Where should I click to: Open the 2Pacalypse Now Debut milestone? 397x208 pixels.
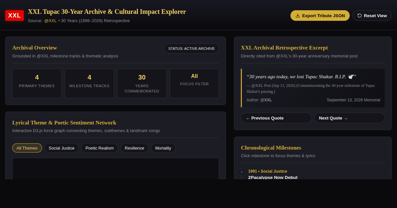(x=273, y=177)
